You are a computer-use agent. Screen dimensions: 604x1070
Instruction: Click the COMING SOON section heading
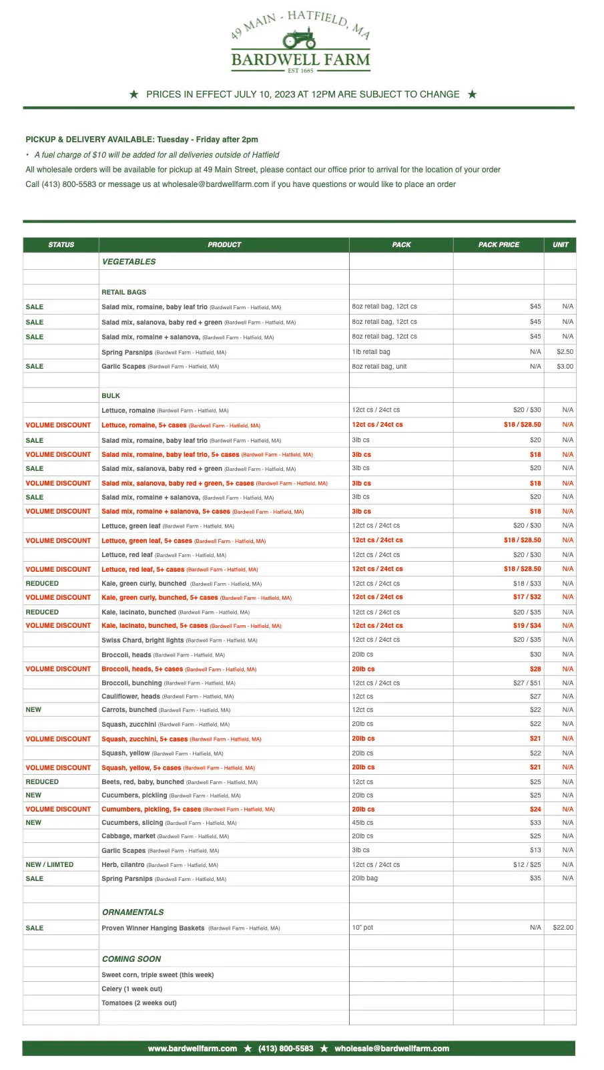pyautogui.click(x=131, y=958)
